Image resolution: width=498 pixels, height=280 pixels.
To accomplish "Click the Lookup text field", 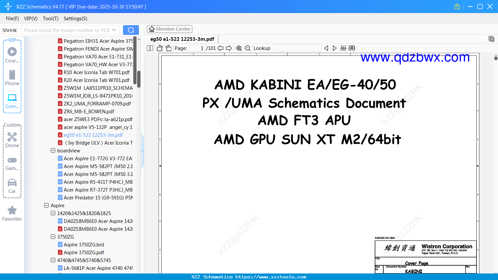I will pos(297,48).
